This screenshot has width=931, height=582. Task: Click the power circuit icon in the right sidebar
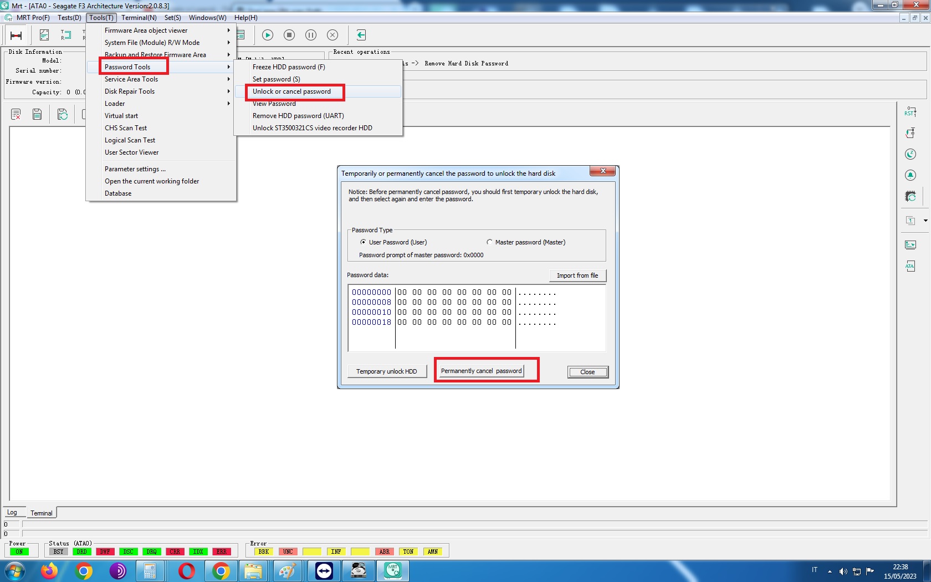click(910, 133)
